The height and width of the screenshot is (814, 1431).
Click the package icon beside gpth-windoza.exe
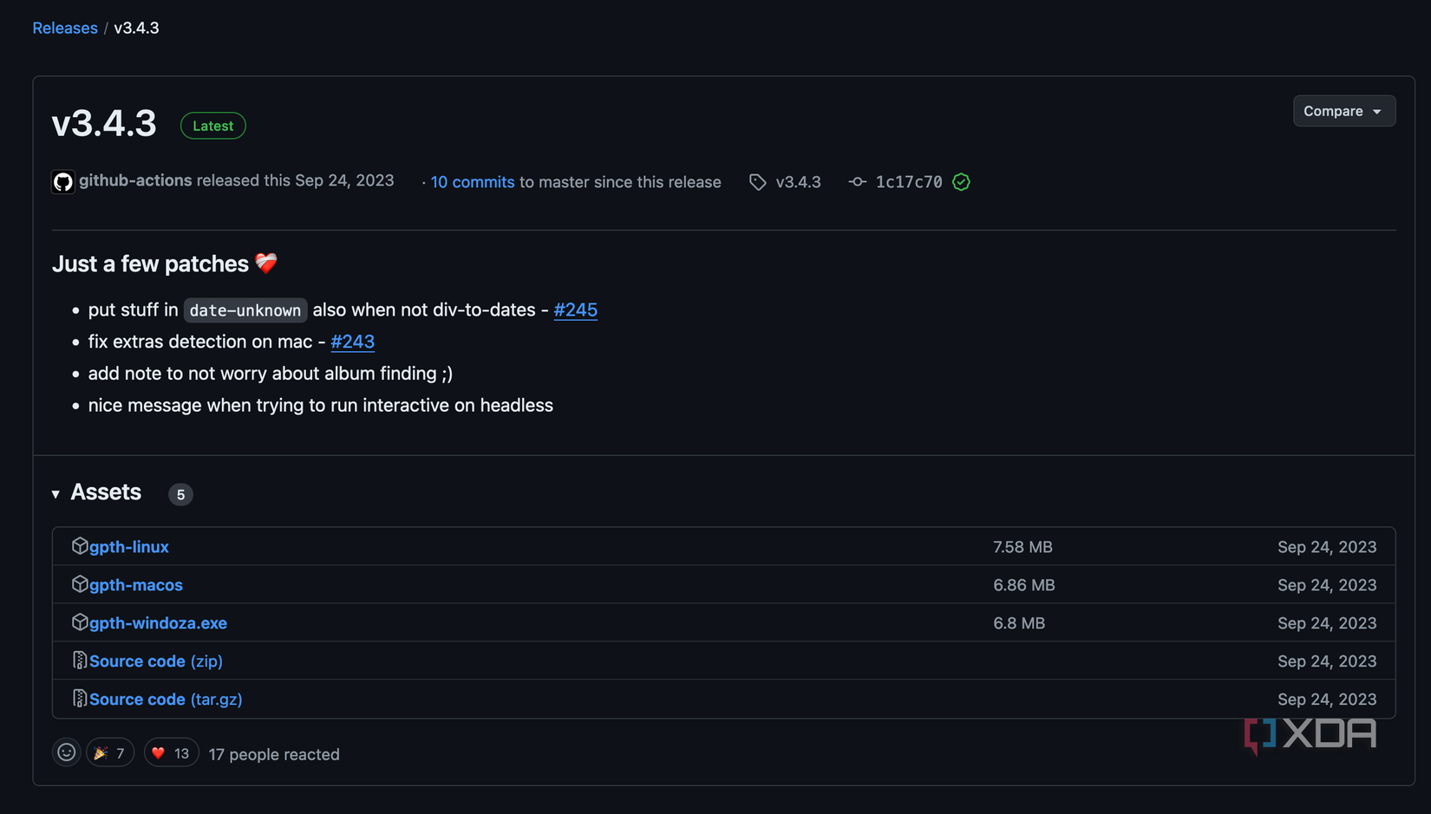click(x=80, y=622)
